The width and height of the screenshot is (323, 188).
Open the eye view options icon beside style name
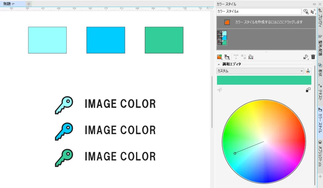click(x=305, y=11)
